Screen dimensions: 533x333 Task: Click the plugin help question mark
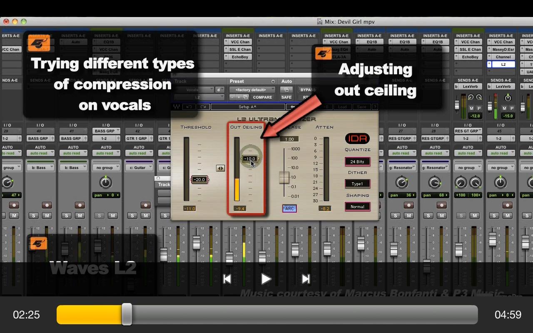point(375,107)
